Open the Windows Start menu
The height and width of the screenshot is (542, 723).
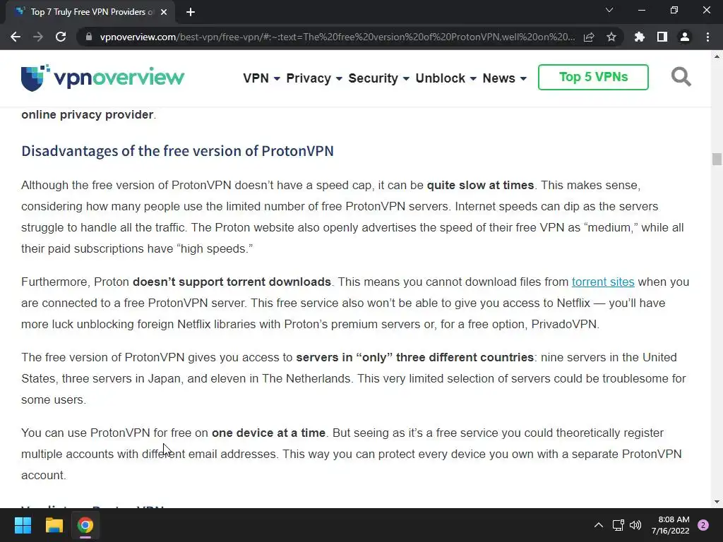[x=23, y=525]
